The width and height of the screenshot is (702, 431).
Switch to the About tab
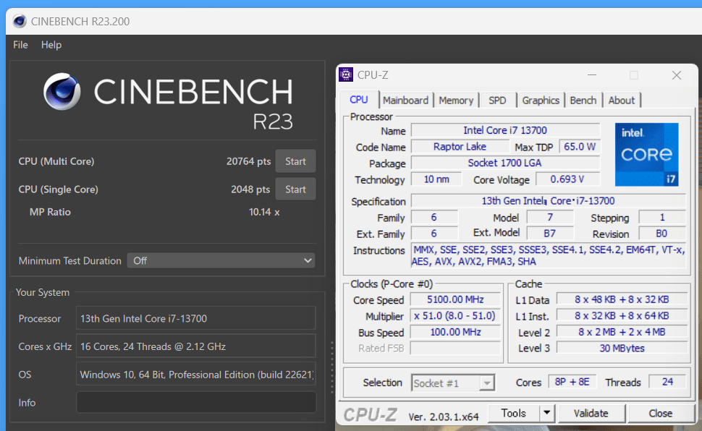pos(622,101)
